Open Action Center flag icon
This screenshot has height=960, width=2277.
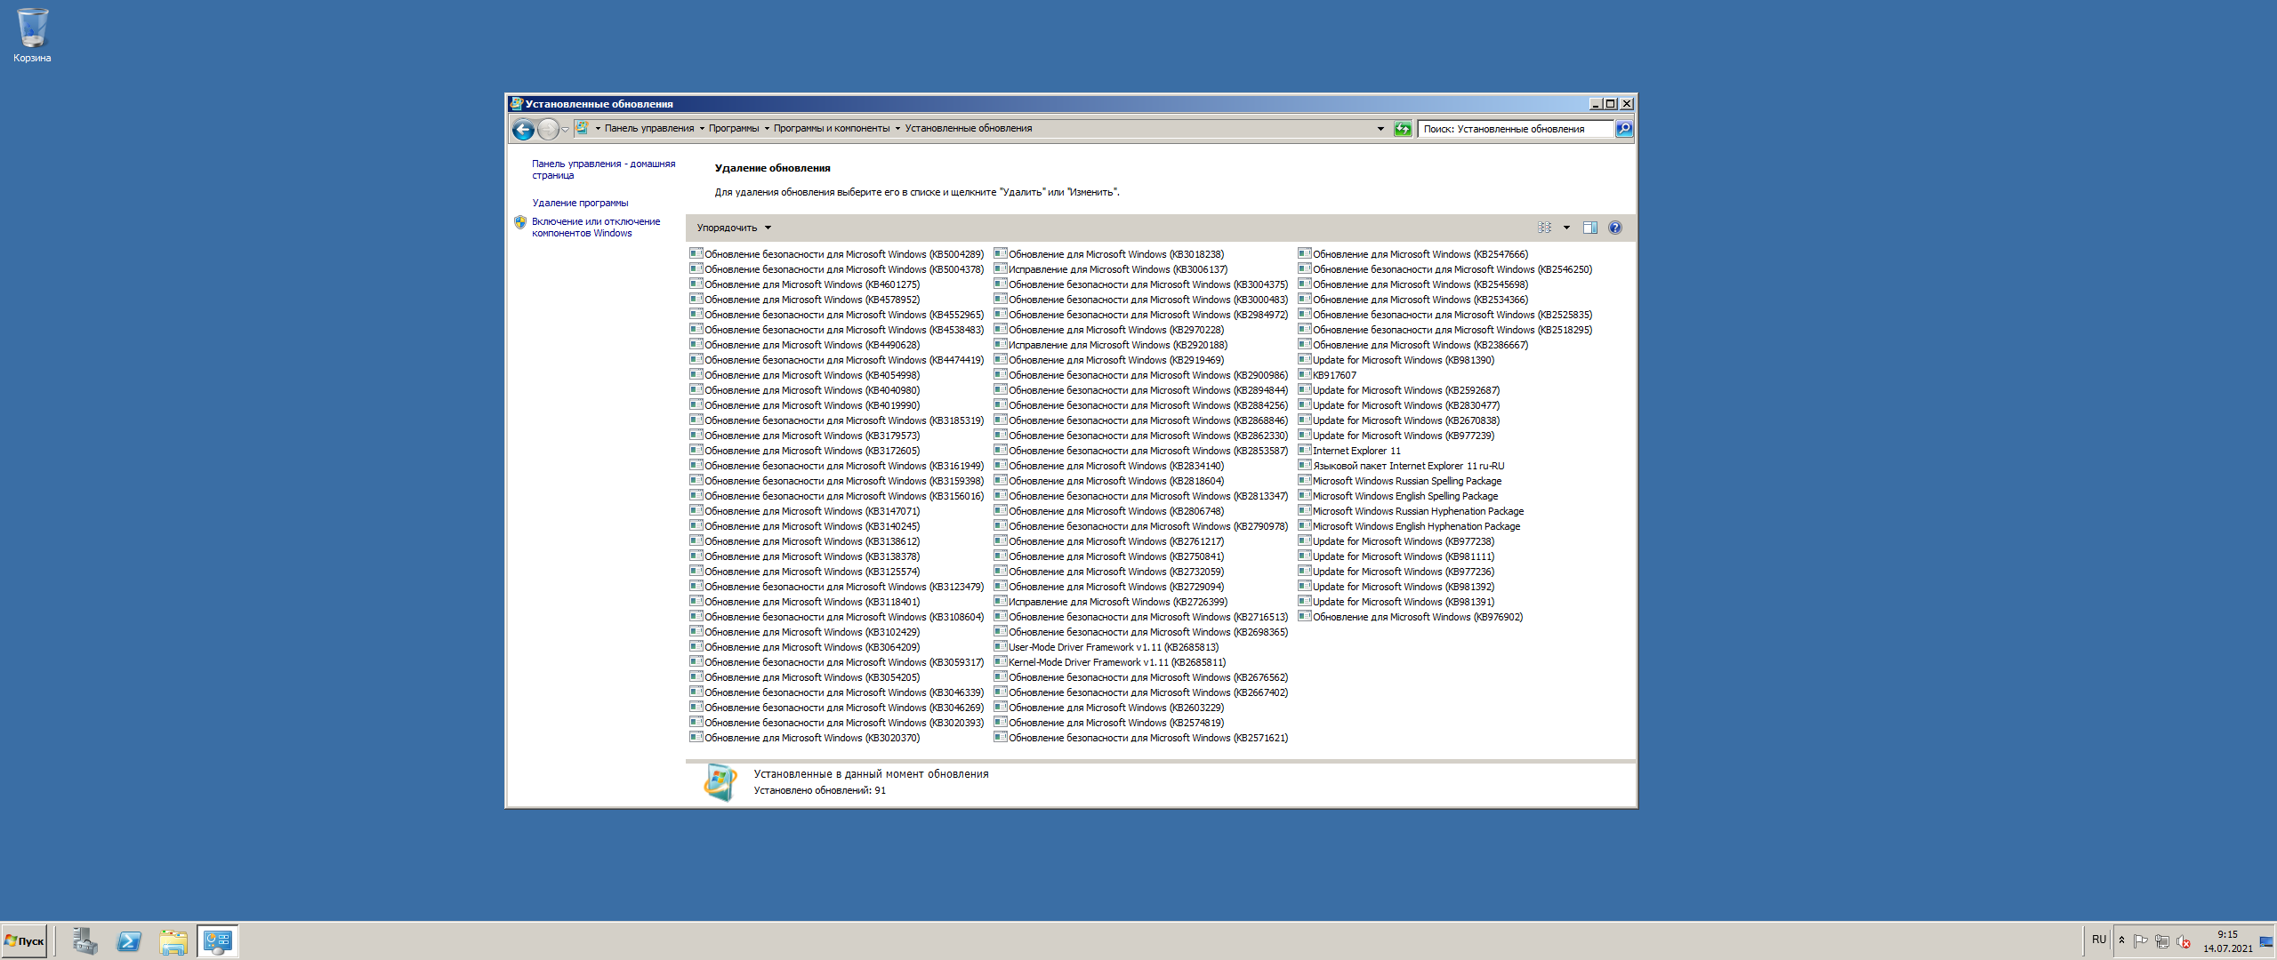[x=2141, y=941]
